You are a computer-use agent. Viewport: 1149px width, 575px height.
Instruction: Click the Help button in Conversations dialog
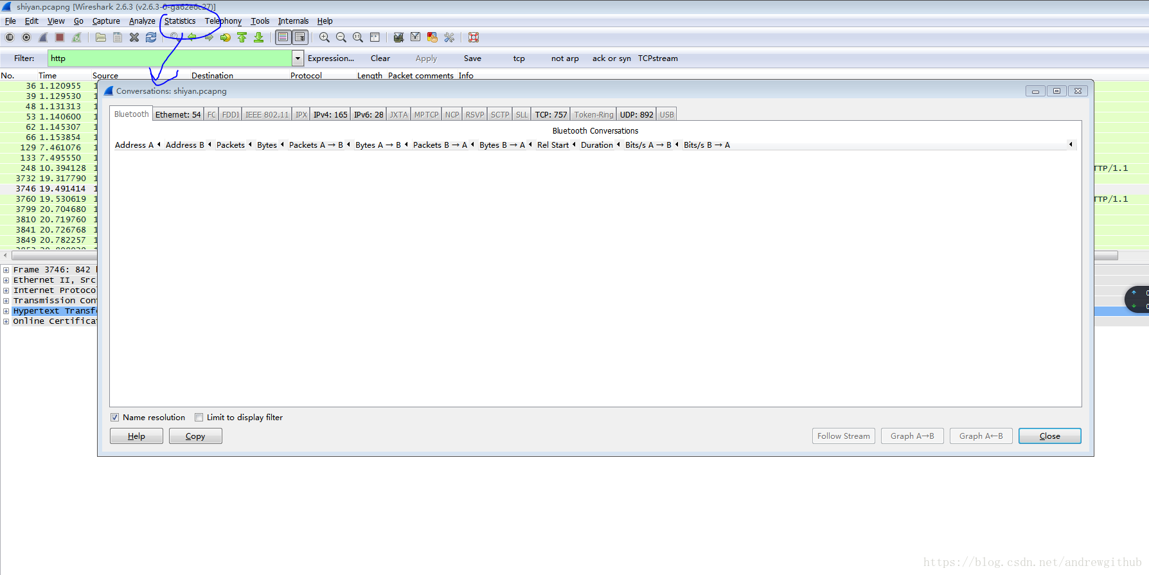pyautogui.click(x=136, y=436)
